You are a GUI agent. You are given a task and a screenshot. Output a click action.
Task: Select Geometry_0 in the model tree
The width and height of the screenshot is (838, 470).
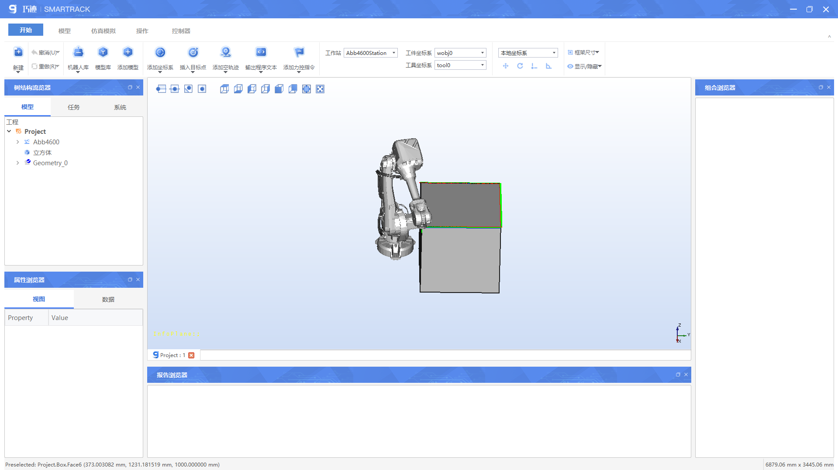pyautogui.click(x=50, y=163)
